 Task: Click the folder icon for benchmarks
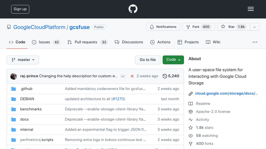(x=14, y=109)
